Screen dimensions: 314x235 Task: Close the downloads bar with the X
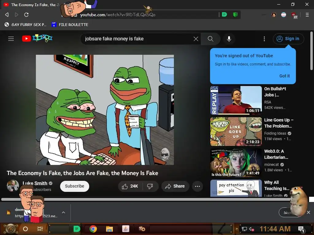[x=308, y=212]
